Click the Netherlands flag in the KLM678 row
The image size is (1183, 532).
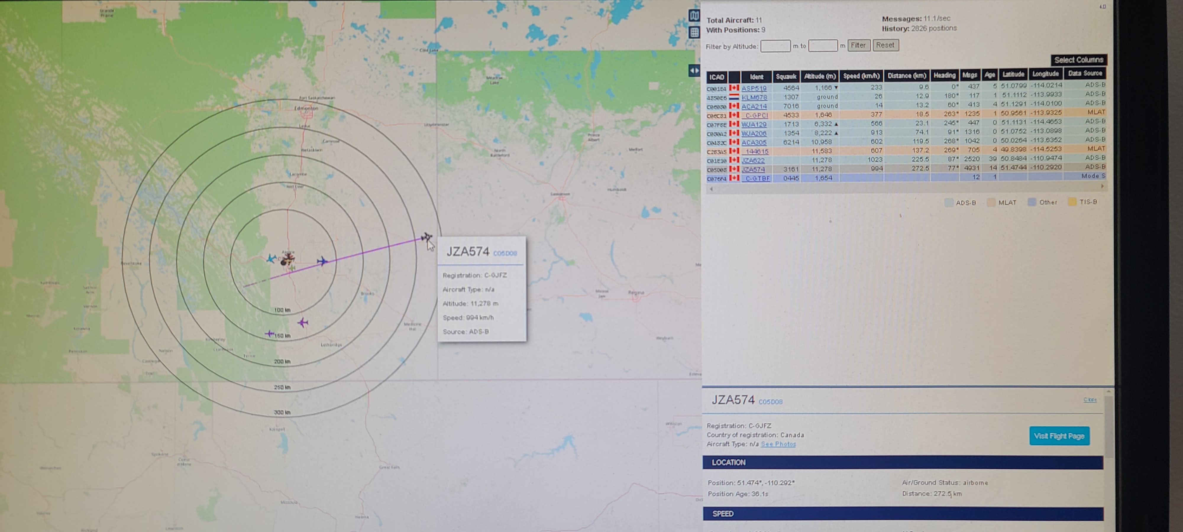click(734, 97)
